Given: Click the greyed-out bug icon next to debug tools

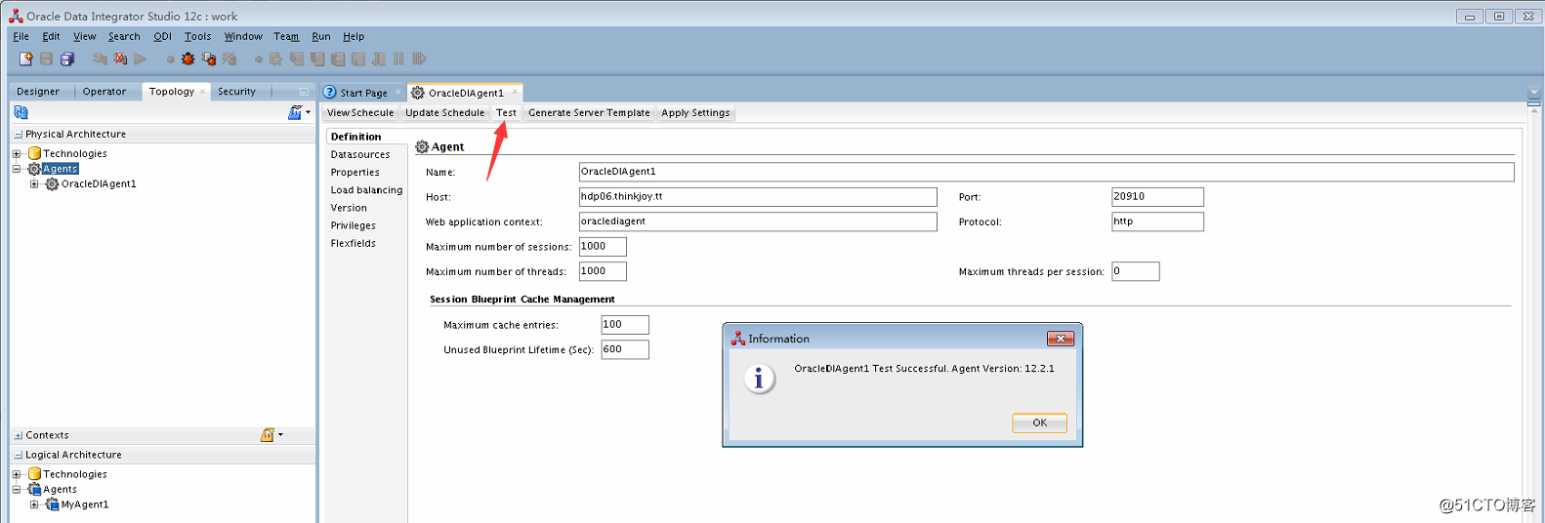Looking at the screenshot, I should 230,59.
